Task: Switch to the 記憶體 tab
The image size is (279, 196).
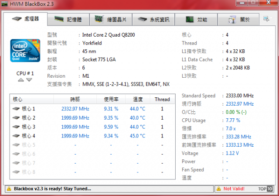Action: pos(68,19)
